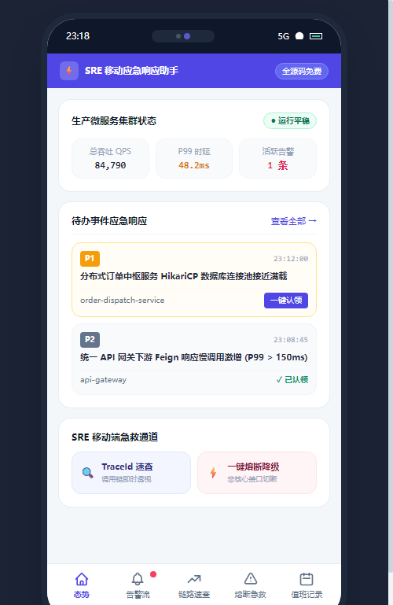Click the lightning bolt app logo icon

point(69,71)
